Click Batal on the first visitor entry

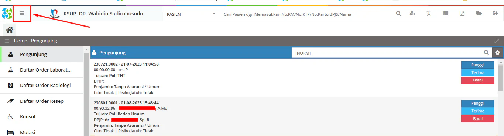[477, 80]
